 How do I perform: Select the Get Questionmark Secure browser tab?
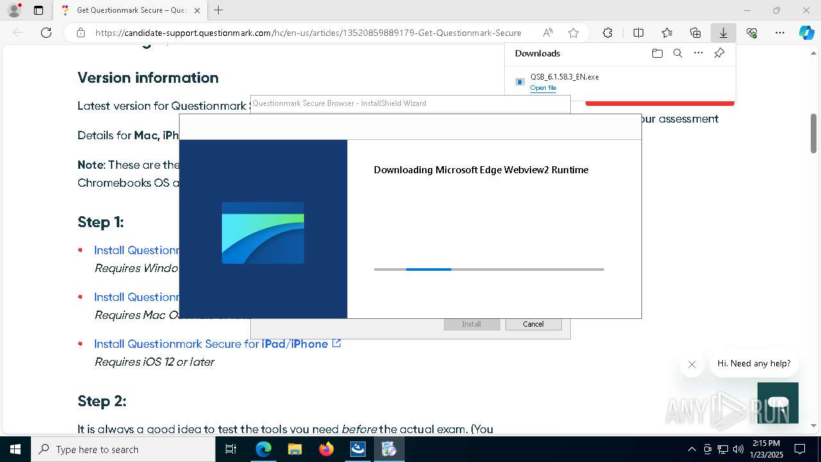tap(131, 10)
